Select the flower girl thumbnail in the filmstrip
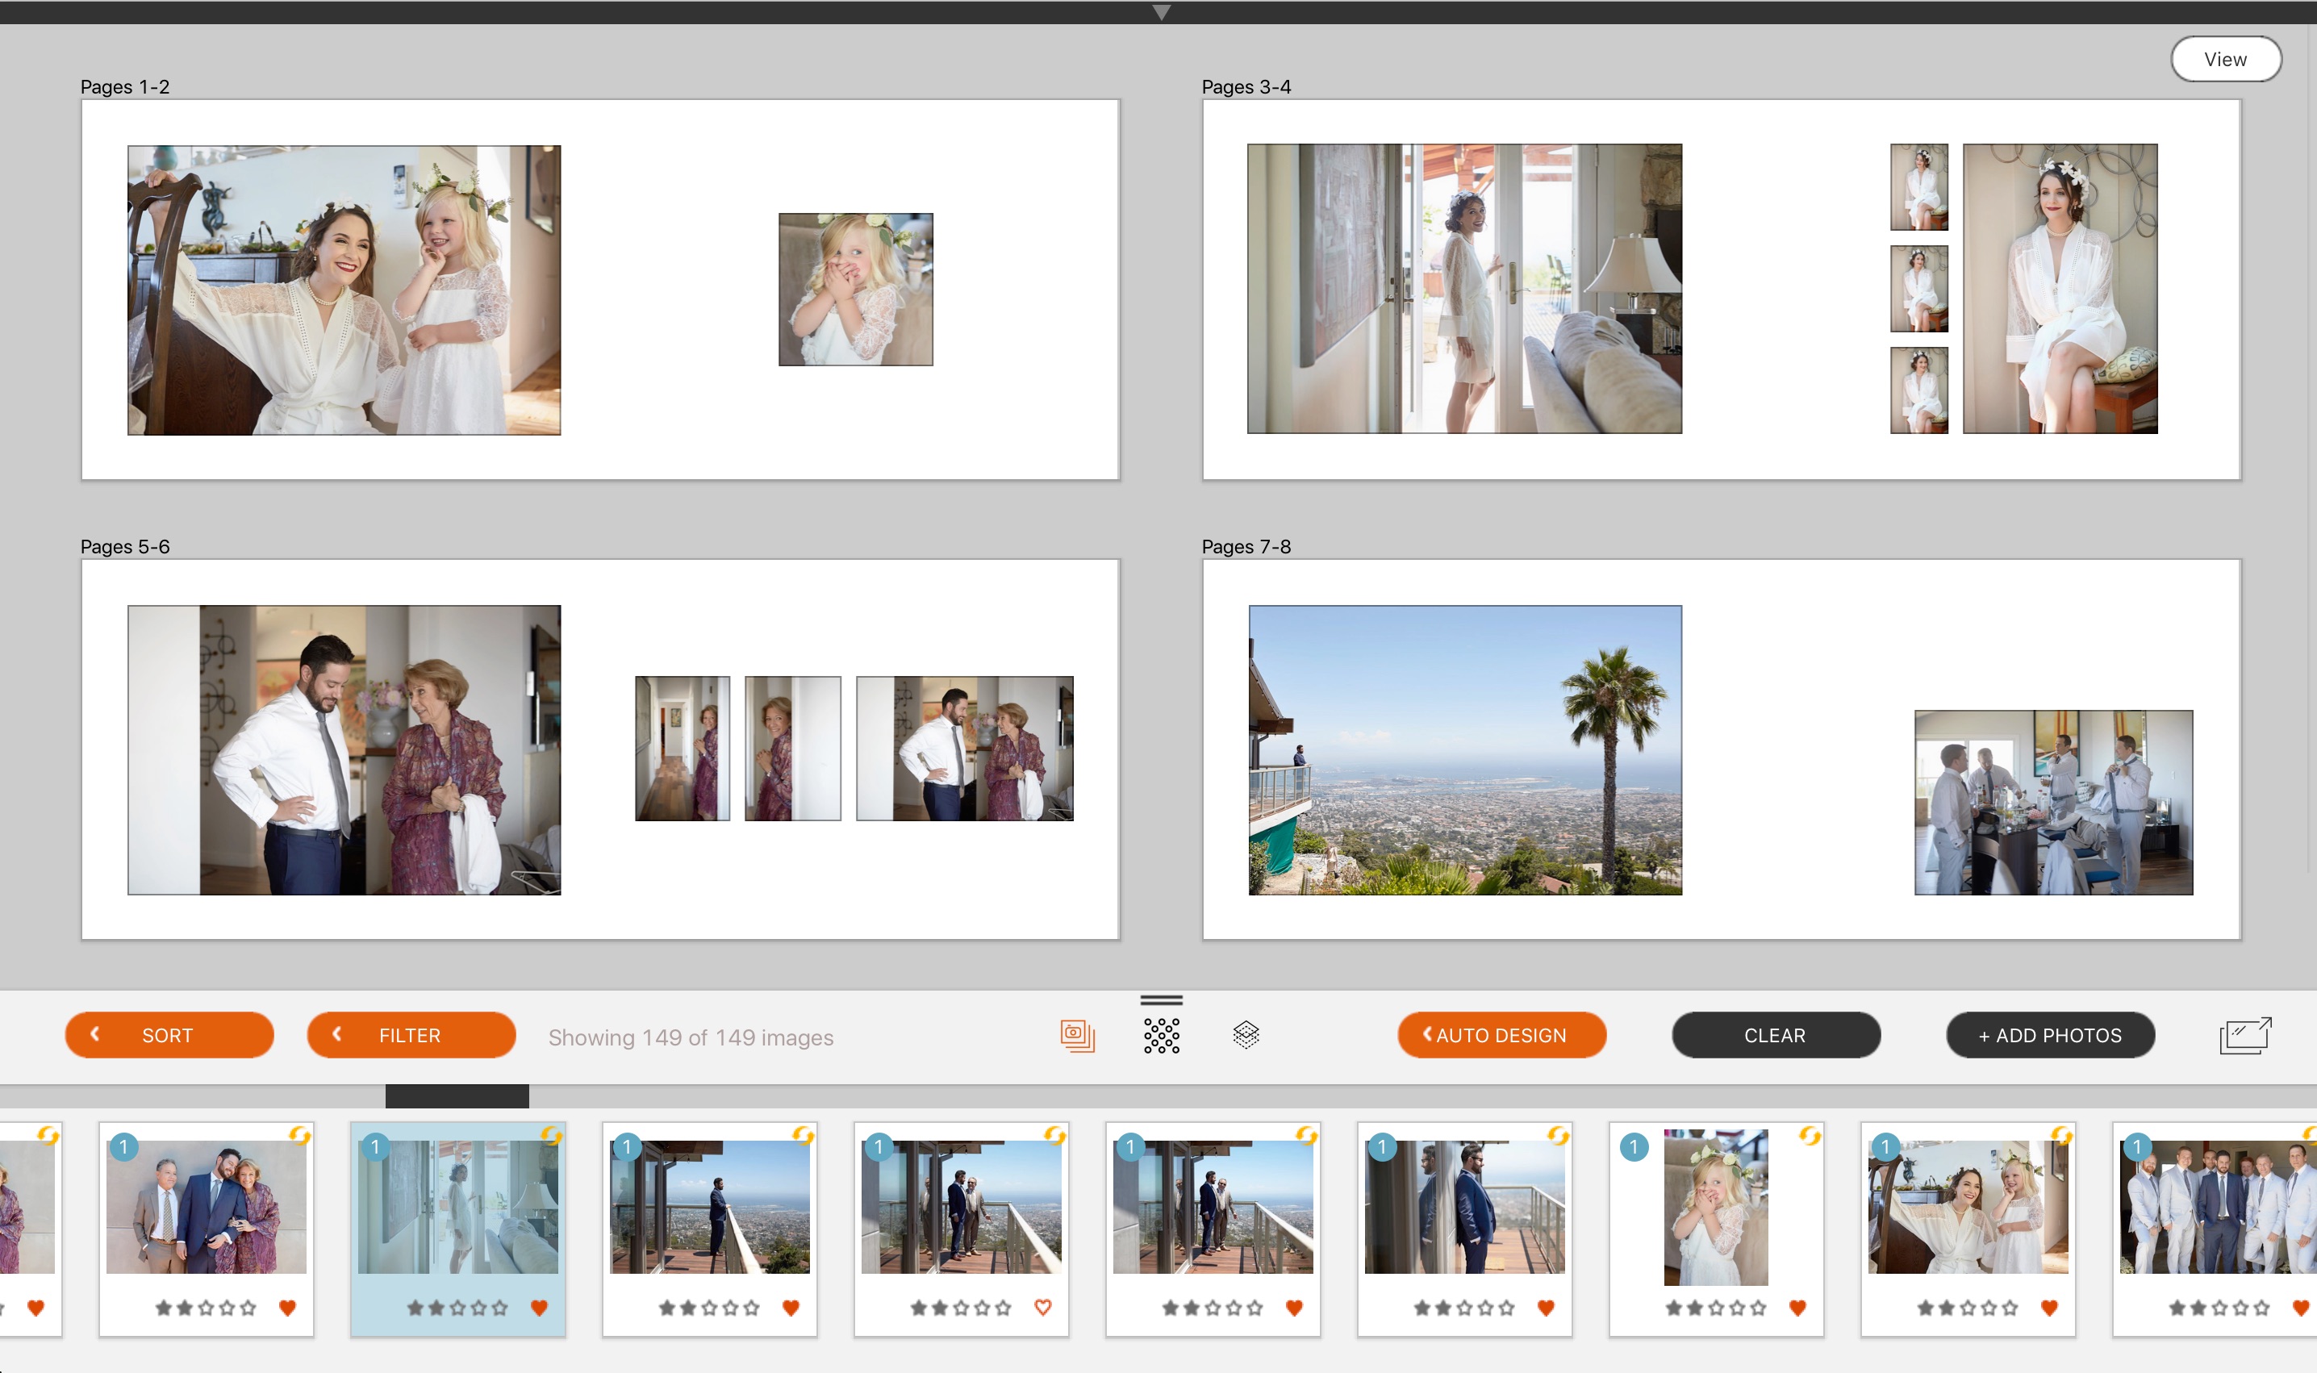 click(1715, 1207)
